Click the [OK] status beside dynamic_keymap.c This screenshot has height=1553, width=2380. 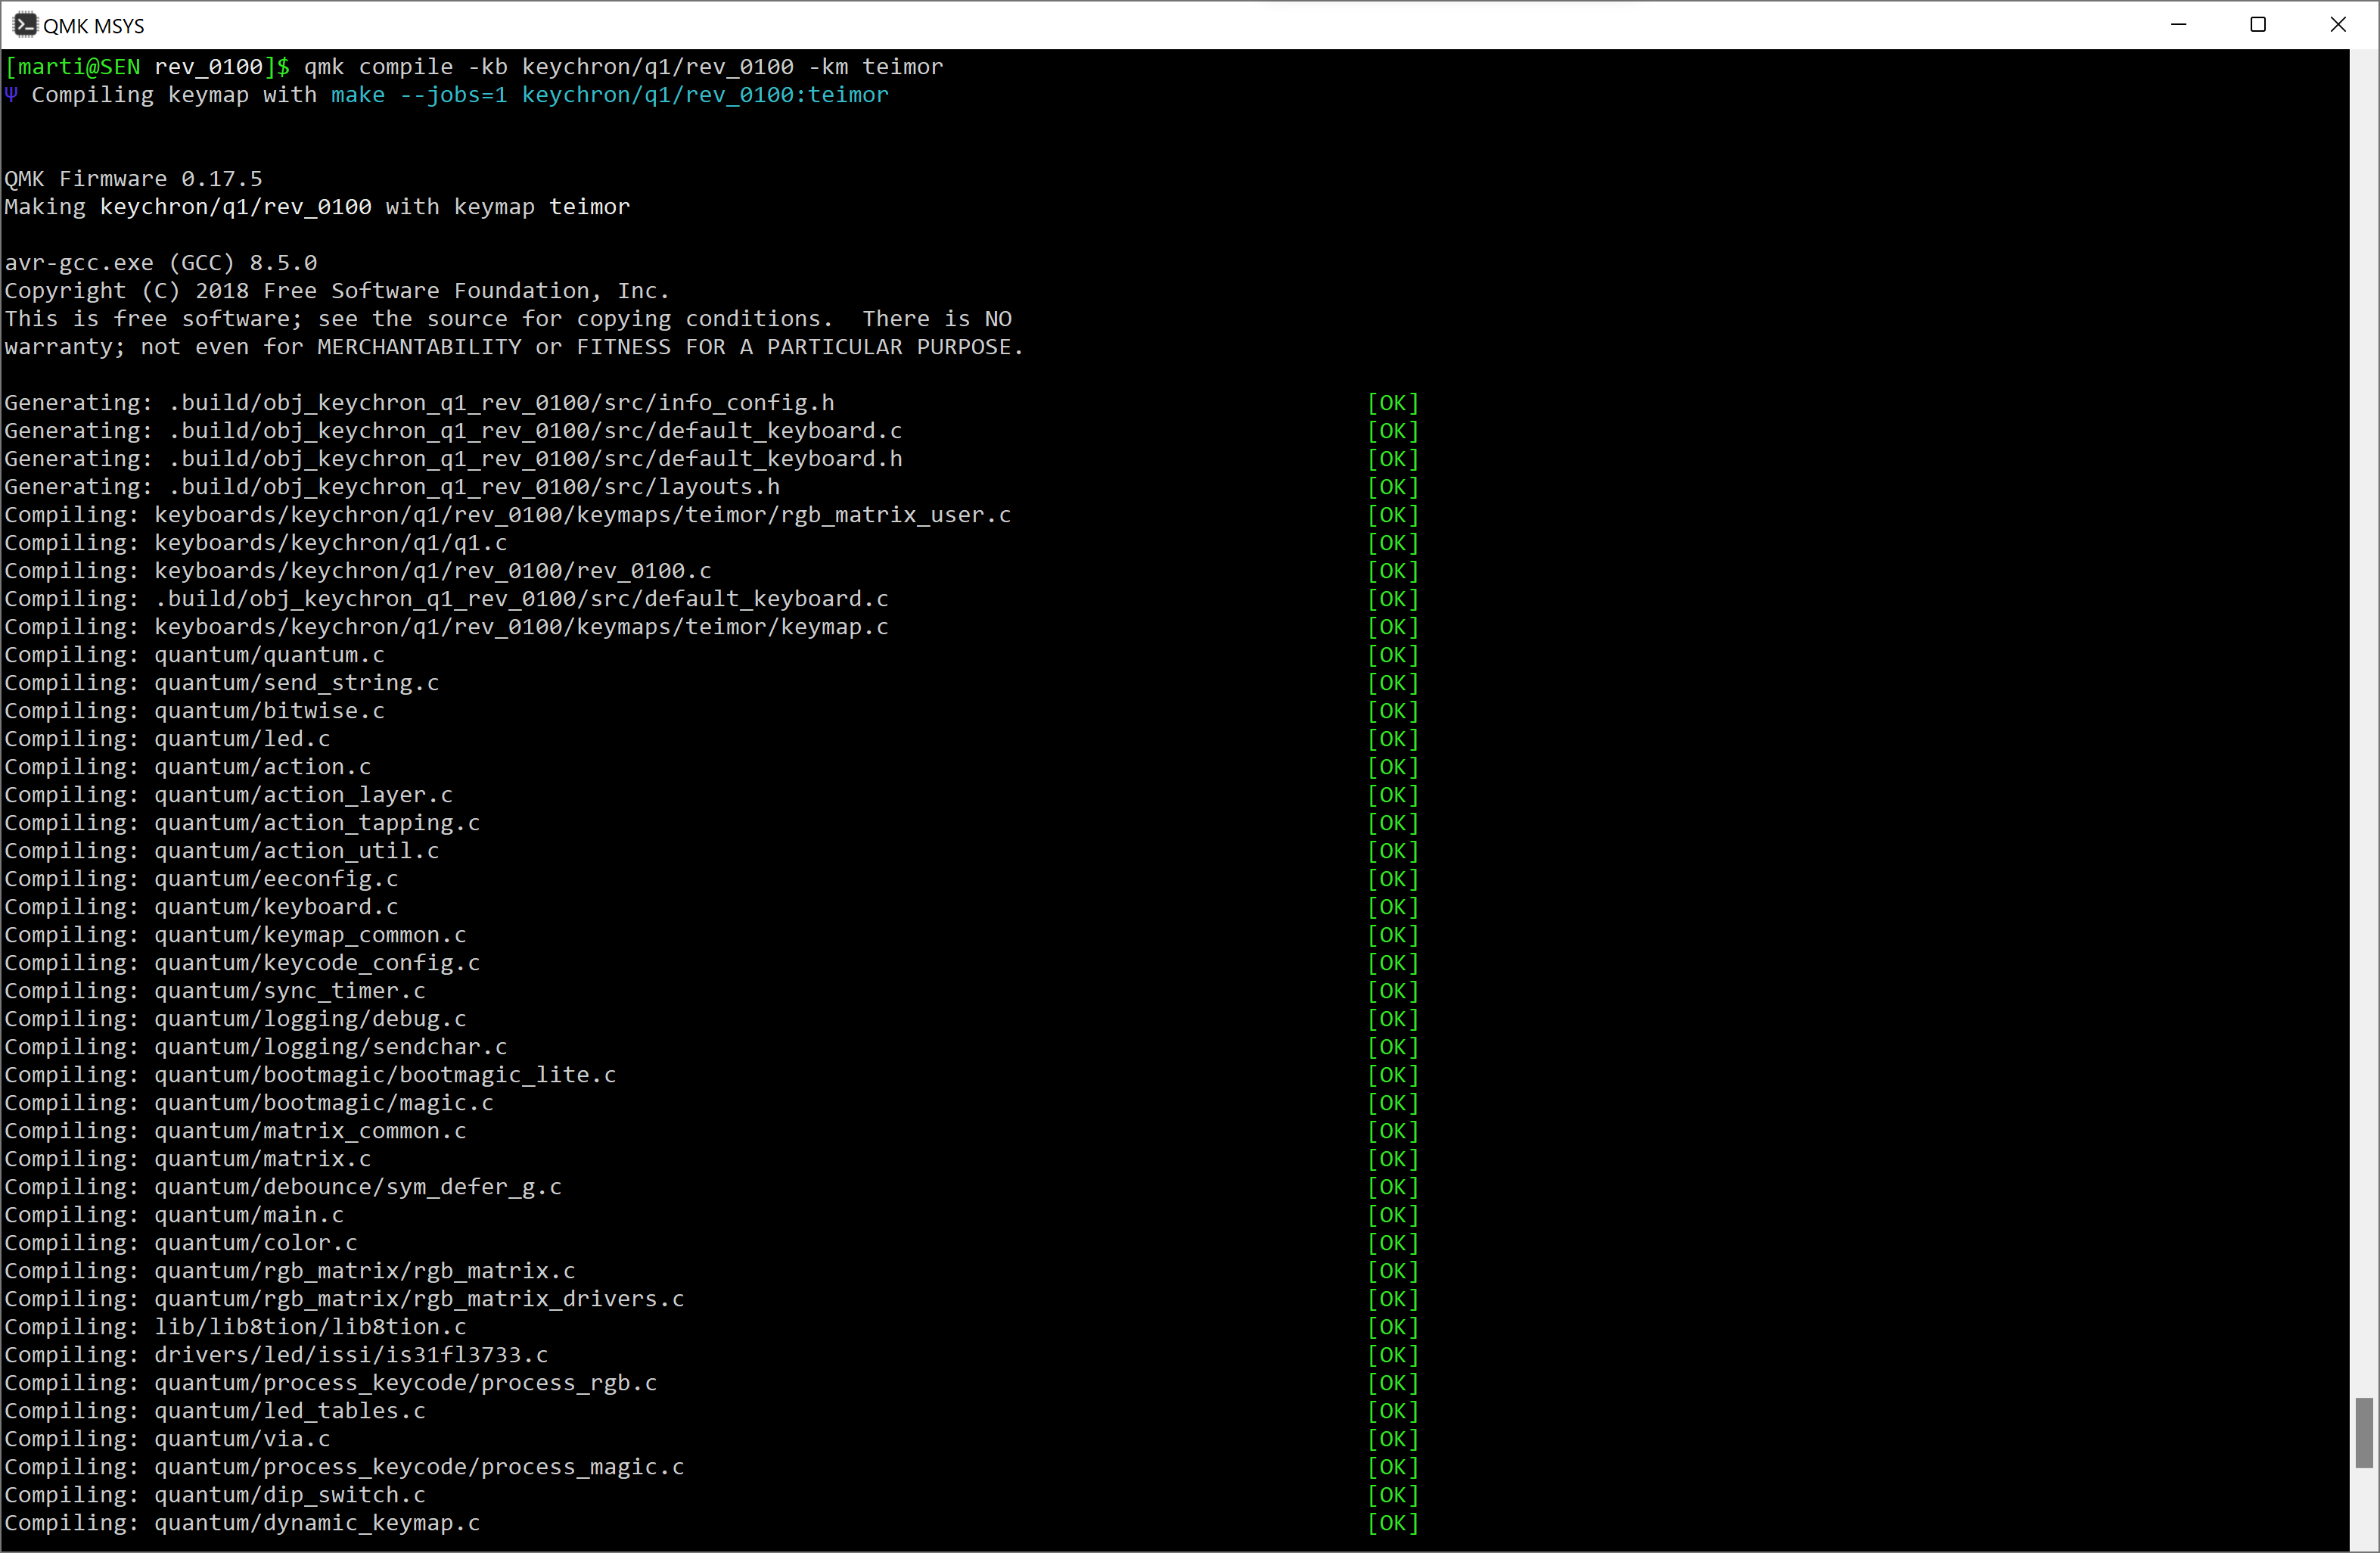1393,1524
